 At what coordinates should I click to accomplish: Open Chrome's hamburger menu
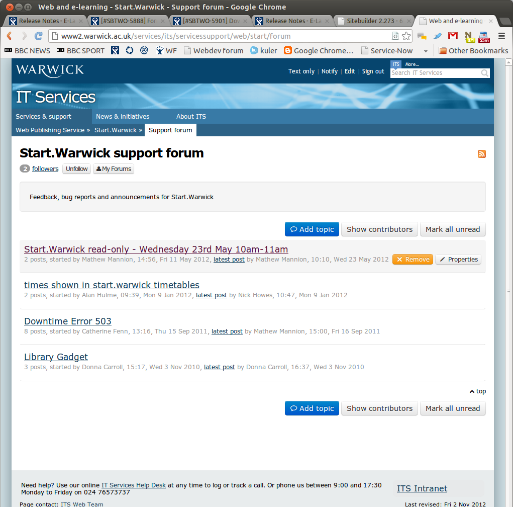pos(501,36)
